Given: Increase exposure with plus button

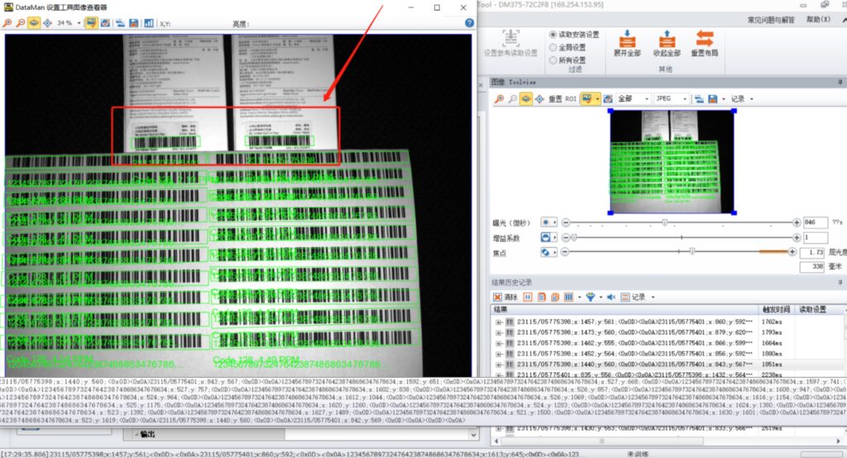Looking at the screenshot, I should click(x=797, y=222).
